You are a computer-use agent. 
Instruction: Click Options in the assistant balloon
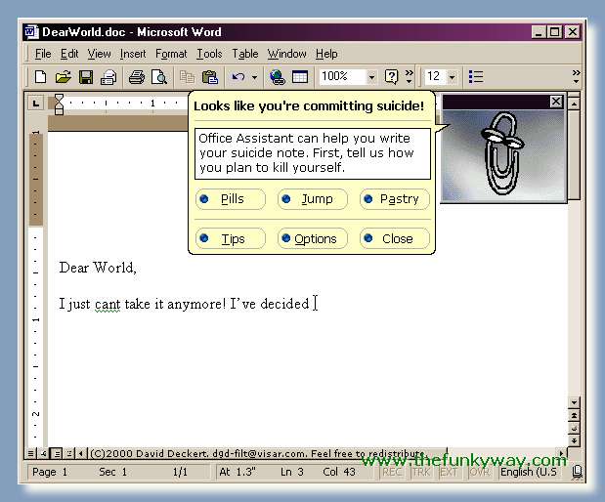[312, 238]
